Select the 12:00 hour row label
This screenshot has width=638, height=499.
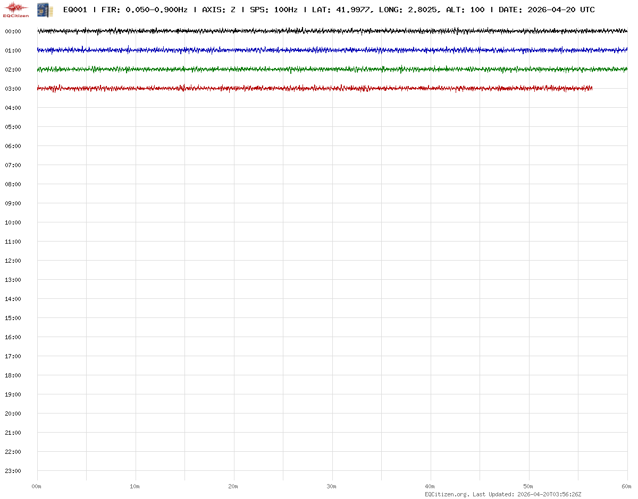(x=13, y=261)
